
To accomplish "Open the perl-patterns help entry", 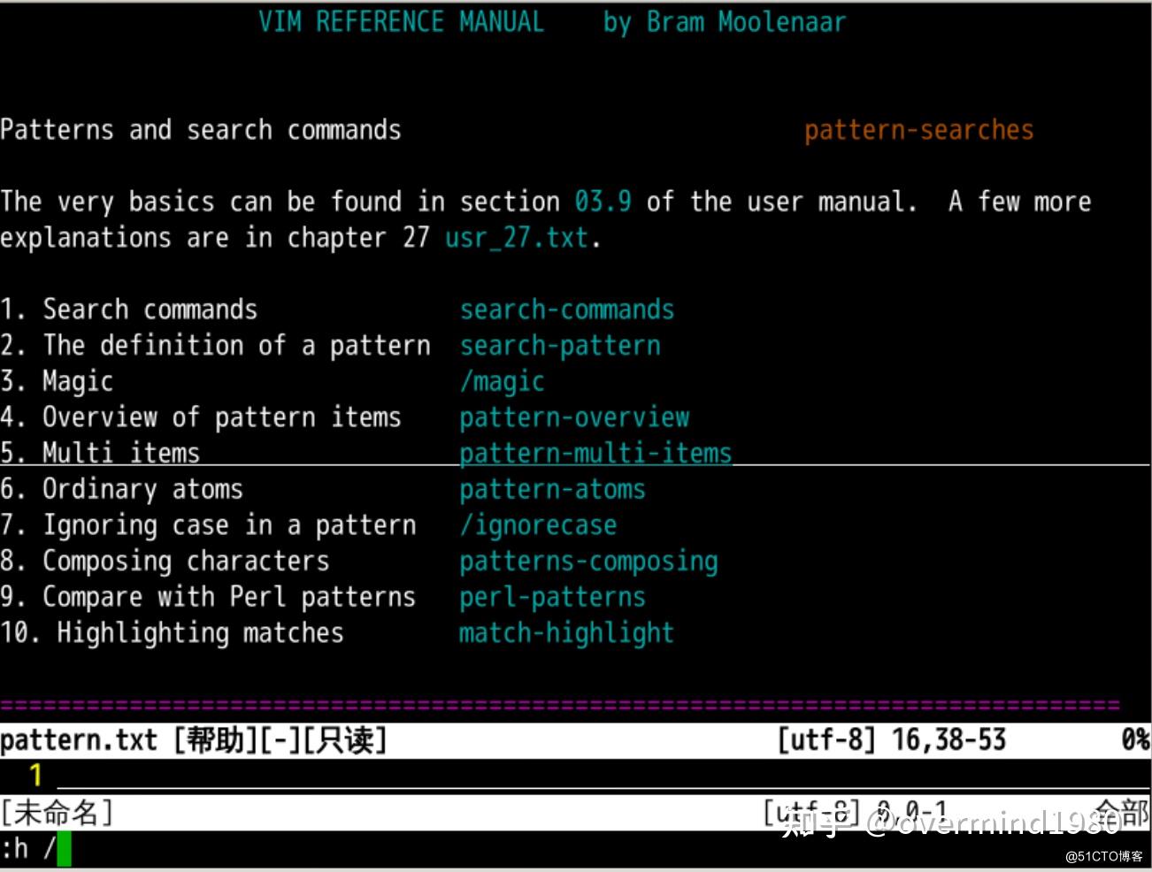I will point(552,597).
